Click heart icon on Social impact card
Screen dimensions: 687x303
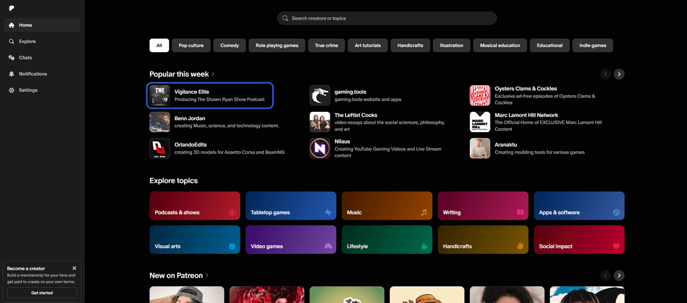pyautogui.click(x=616, y=246)
